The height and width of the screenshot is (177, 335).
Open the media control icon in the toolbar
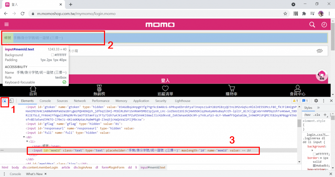(312, 14)
